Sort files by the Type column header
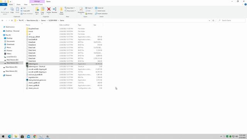This screenshot has height=139, width=247. coord(80,25)
